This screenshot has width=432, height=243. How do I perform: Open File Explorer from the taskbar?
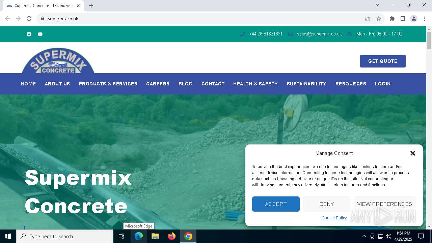click(x=155, y=236)
